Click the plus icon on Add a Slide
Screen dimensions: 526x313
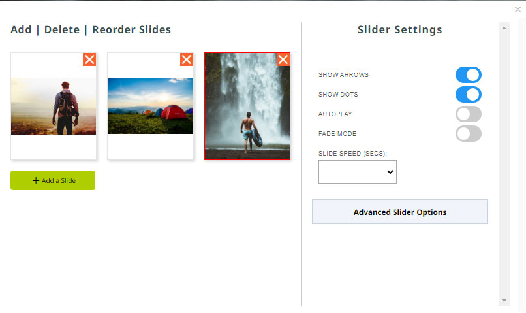(36, 180)
